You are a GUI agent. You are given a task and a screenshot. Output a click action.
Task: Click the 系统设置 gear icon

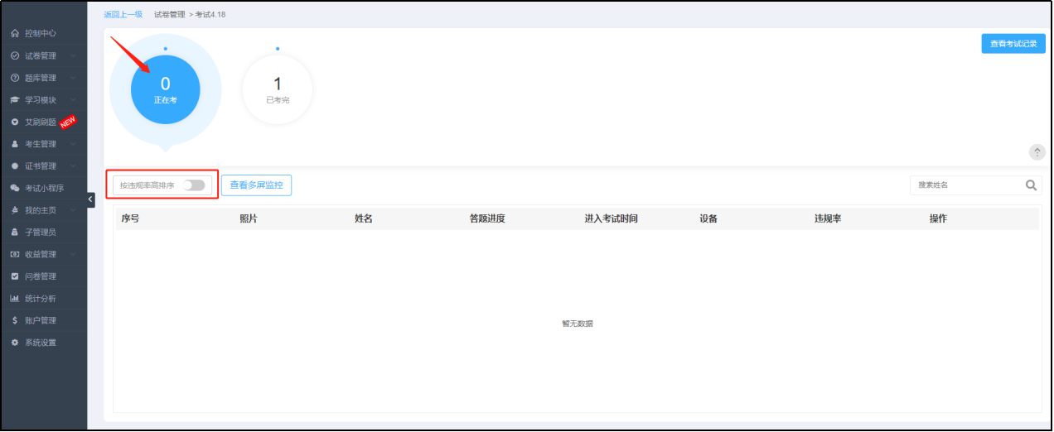15,343
